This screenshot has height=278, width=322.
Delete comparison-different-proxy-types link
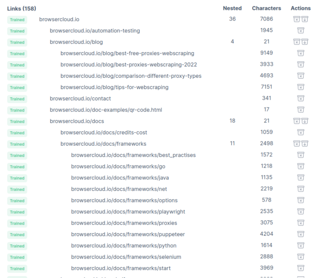(x=301, y=76)
